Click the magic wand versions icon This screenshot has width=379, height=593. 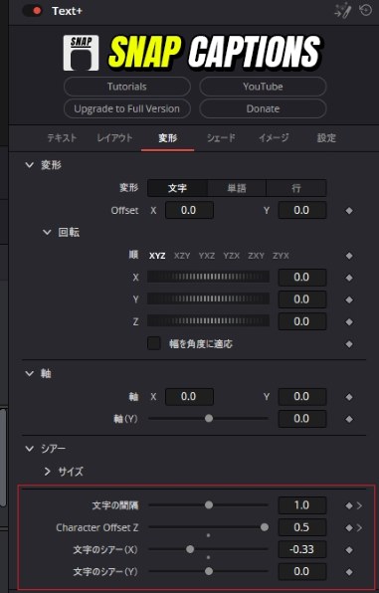[343, 11]
